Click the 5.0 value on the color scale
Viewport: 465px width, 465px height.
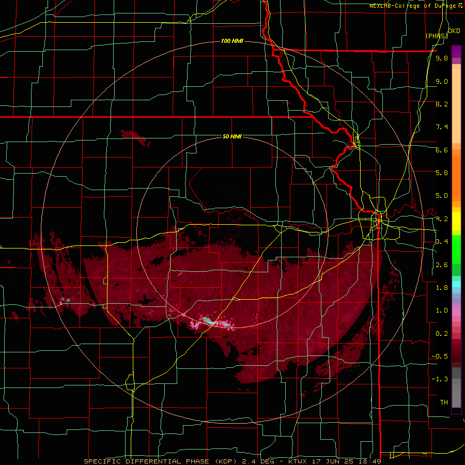(442, 196)
